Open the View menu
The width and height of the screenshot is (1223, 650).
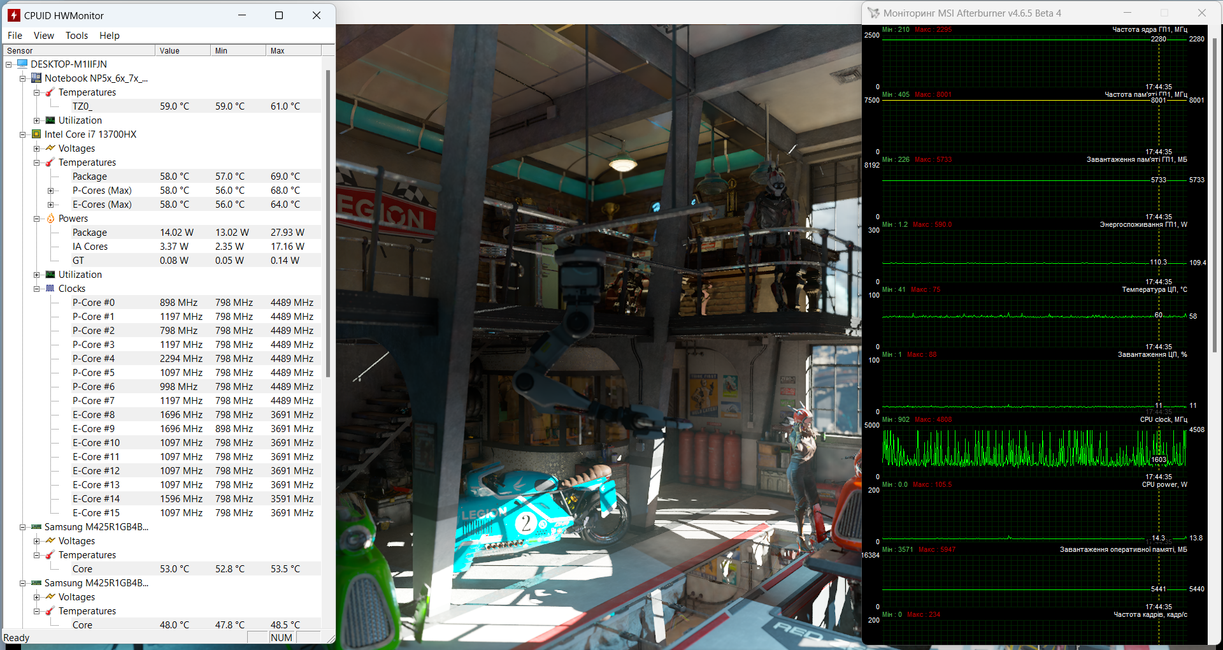43,36
